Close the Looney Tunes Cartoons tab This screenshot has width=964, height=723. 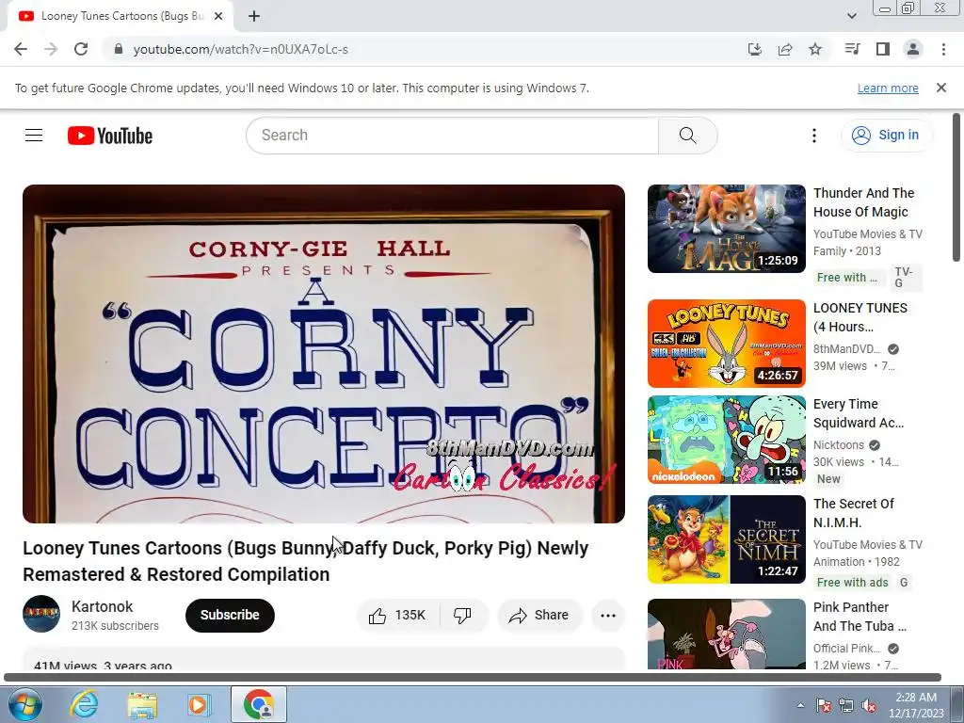(x=218, y=17)
